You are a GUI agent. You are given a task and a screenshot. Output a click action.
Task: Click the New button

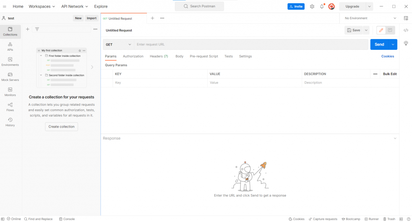[x=78, y=18]
